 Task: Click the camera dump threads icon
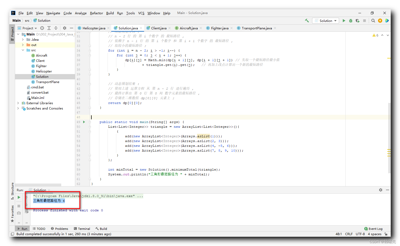coord(19,213)
